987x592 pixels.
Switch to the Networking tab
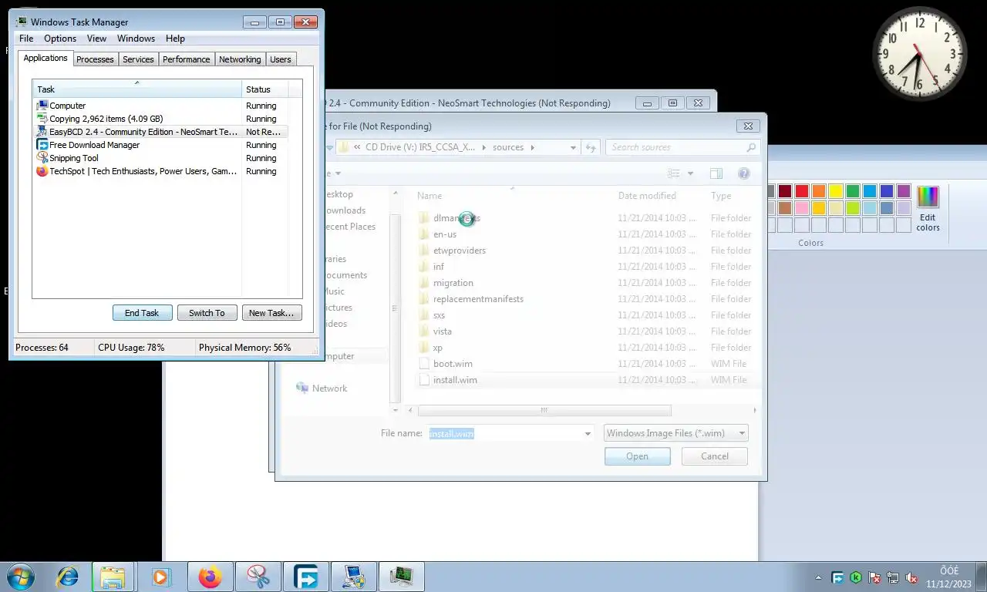coord(240,59)
